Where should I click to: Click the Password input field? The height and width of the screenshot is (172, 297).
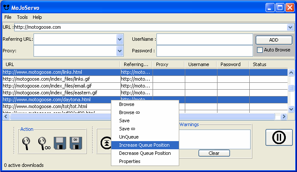(x=205, y=51)
